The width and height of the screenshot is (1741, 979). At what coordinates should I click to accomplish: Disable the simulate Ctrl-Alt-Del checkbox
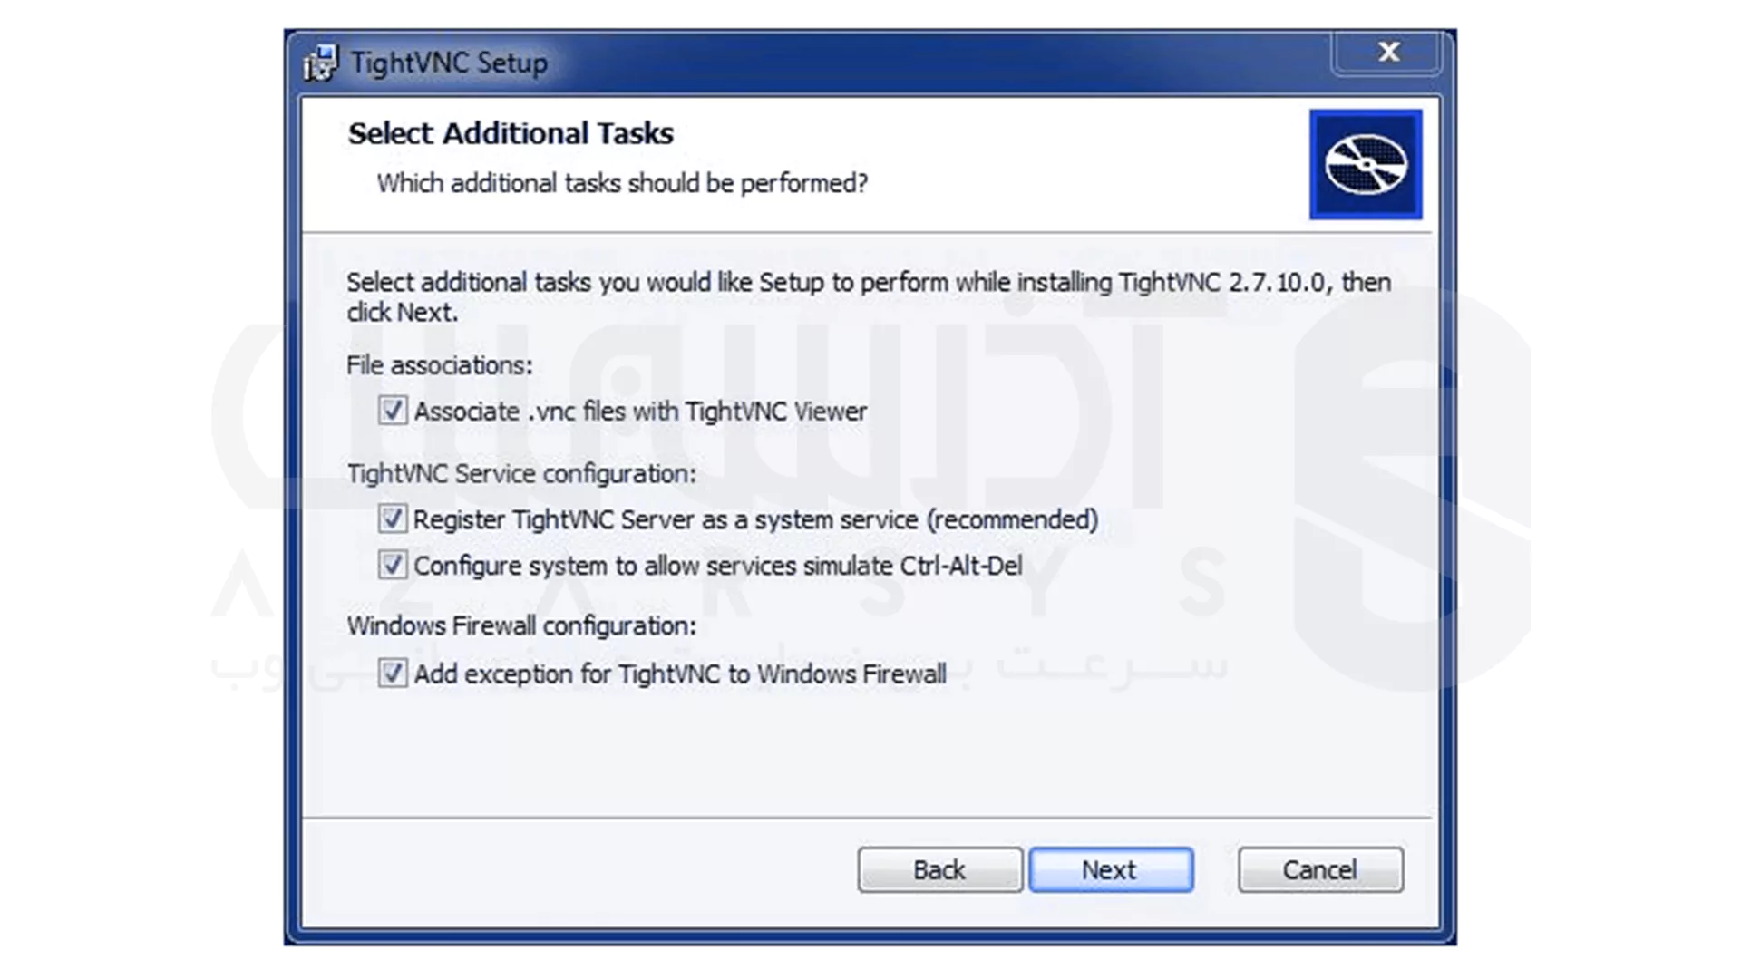click(x=393, y=566)
